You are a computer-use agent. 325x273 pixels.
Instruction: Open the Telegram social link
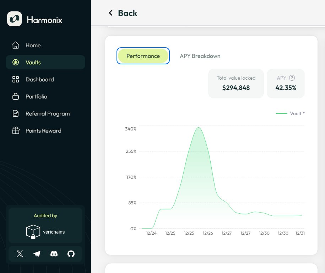point(37,254)
